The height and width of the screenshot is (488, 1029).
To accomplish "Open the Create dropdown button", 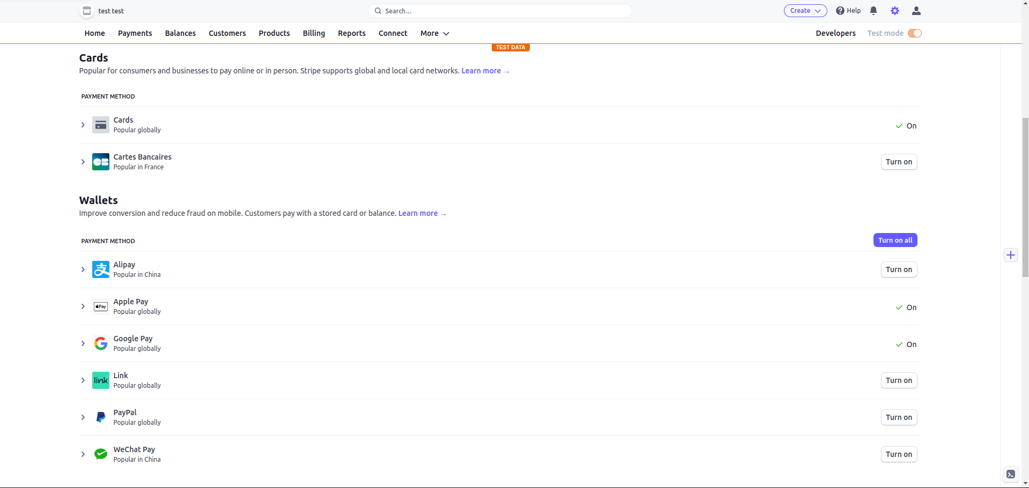I will [x=805, y=11].
